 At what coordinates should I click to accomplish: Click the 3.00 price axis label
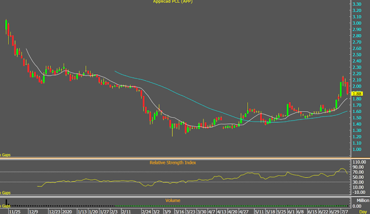tap(357, 23)
